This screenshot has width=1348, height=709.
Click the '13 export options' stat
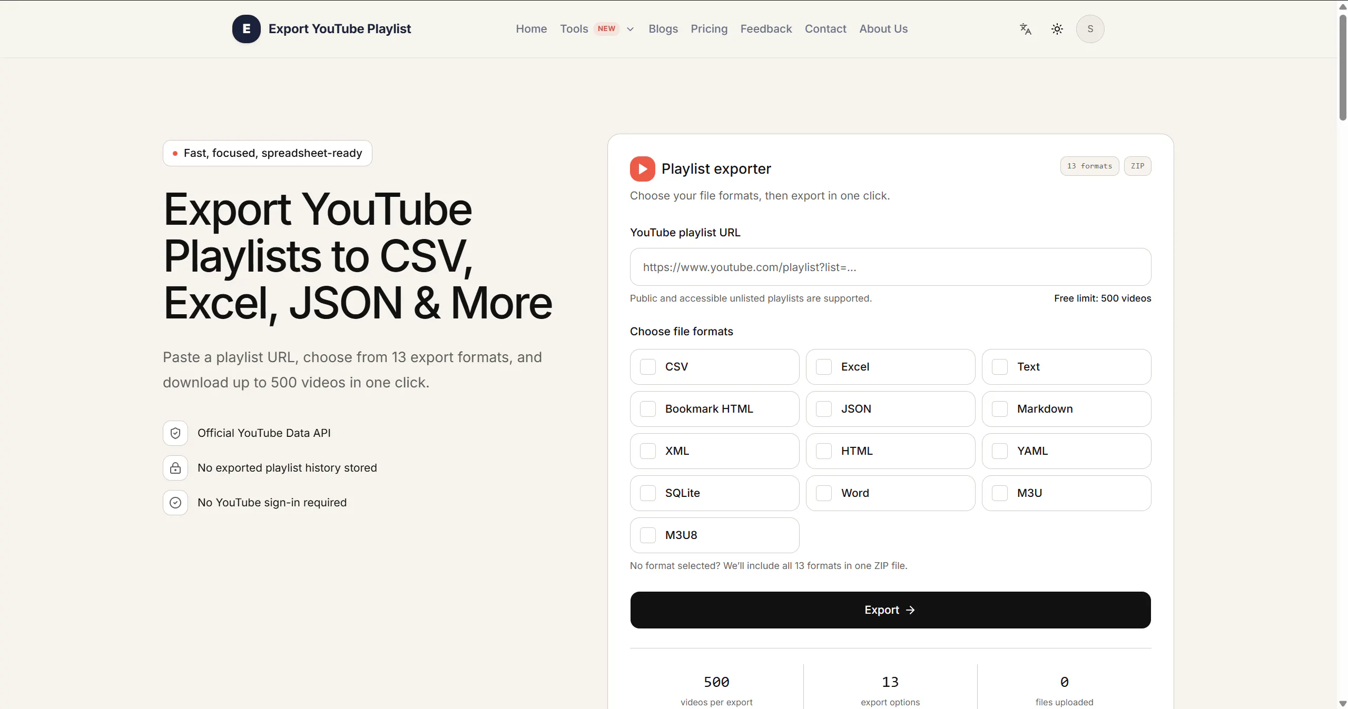(x=890, y=691)
